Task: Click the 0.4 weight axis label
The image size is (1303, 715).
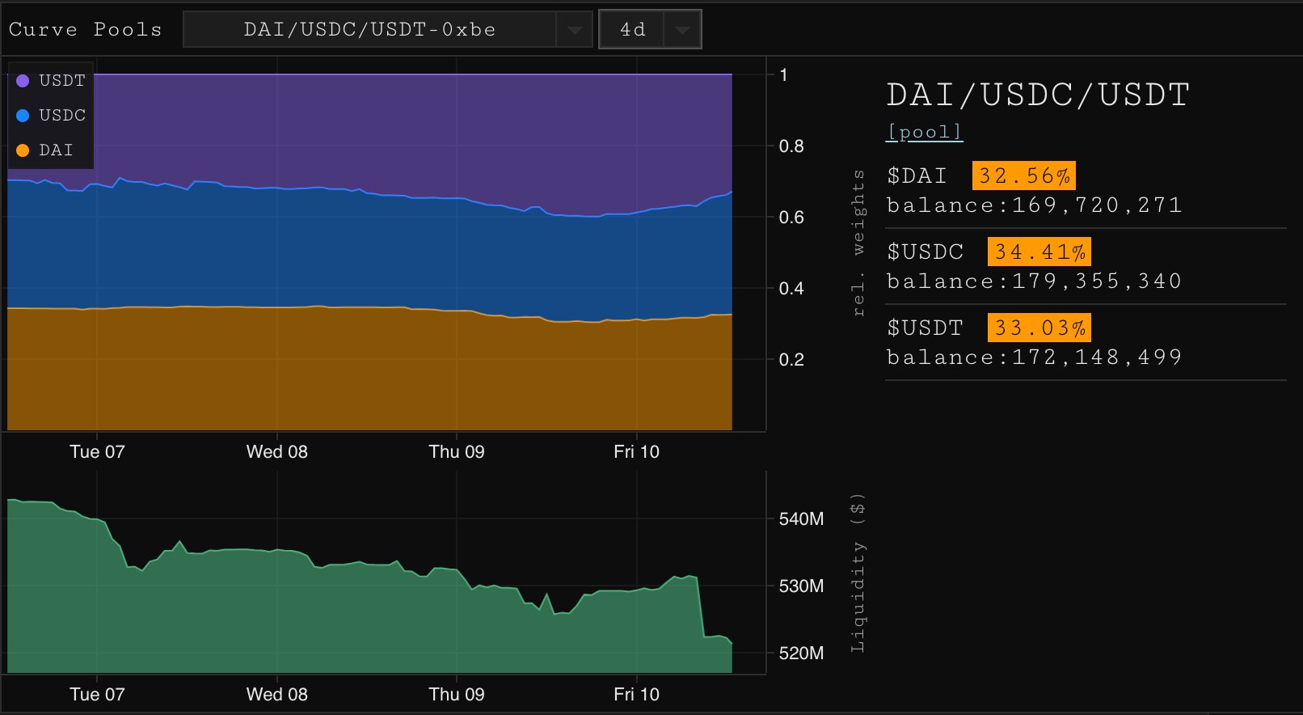Action: (791, 289)
